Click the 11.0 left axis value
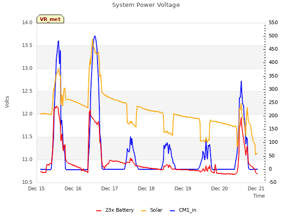 27,159
